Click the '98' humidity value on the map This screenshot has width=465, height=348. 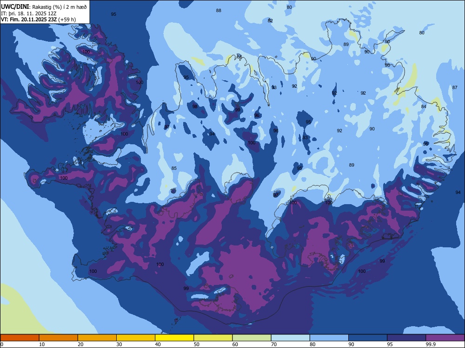[x=195, y=107]
